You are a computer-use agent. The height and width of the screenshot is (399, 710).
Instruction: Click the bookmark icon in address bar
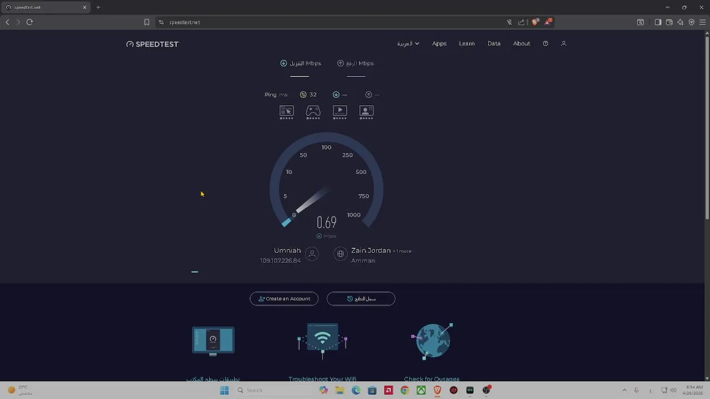pyautogui.click(x=146, y=22)
